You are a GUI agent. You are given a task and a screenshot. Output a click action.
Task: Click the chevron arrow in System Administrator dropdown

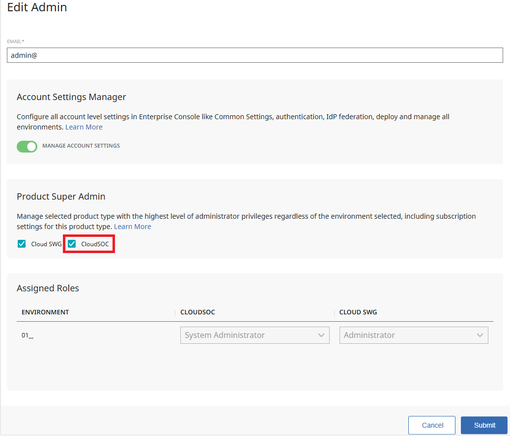321,335
